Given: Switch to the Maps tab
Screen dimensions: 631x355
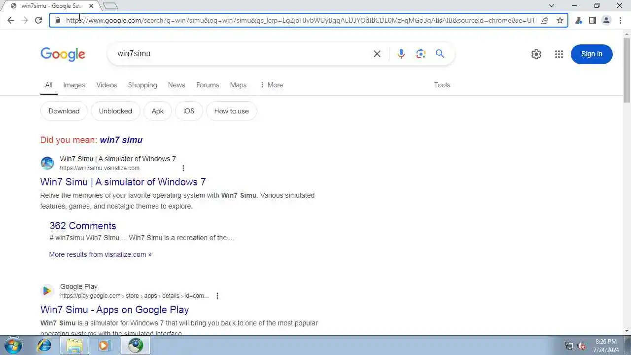Looking at the screenshot, I should click(238, 85).
